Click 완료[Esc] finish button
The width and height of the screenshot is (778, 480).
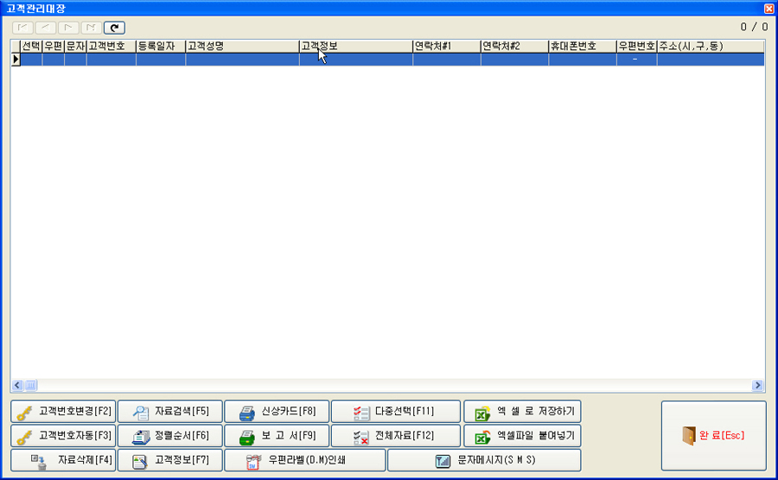pos(713,435)
